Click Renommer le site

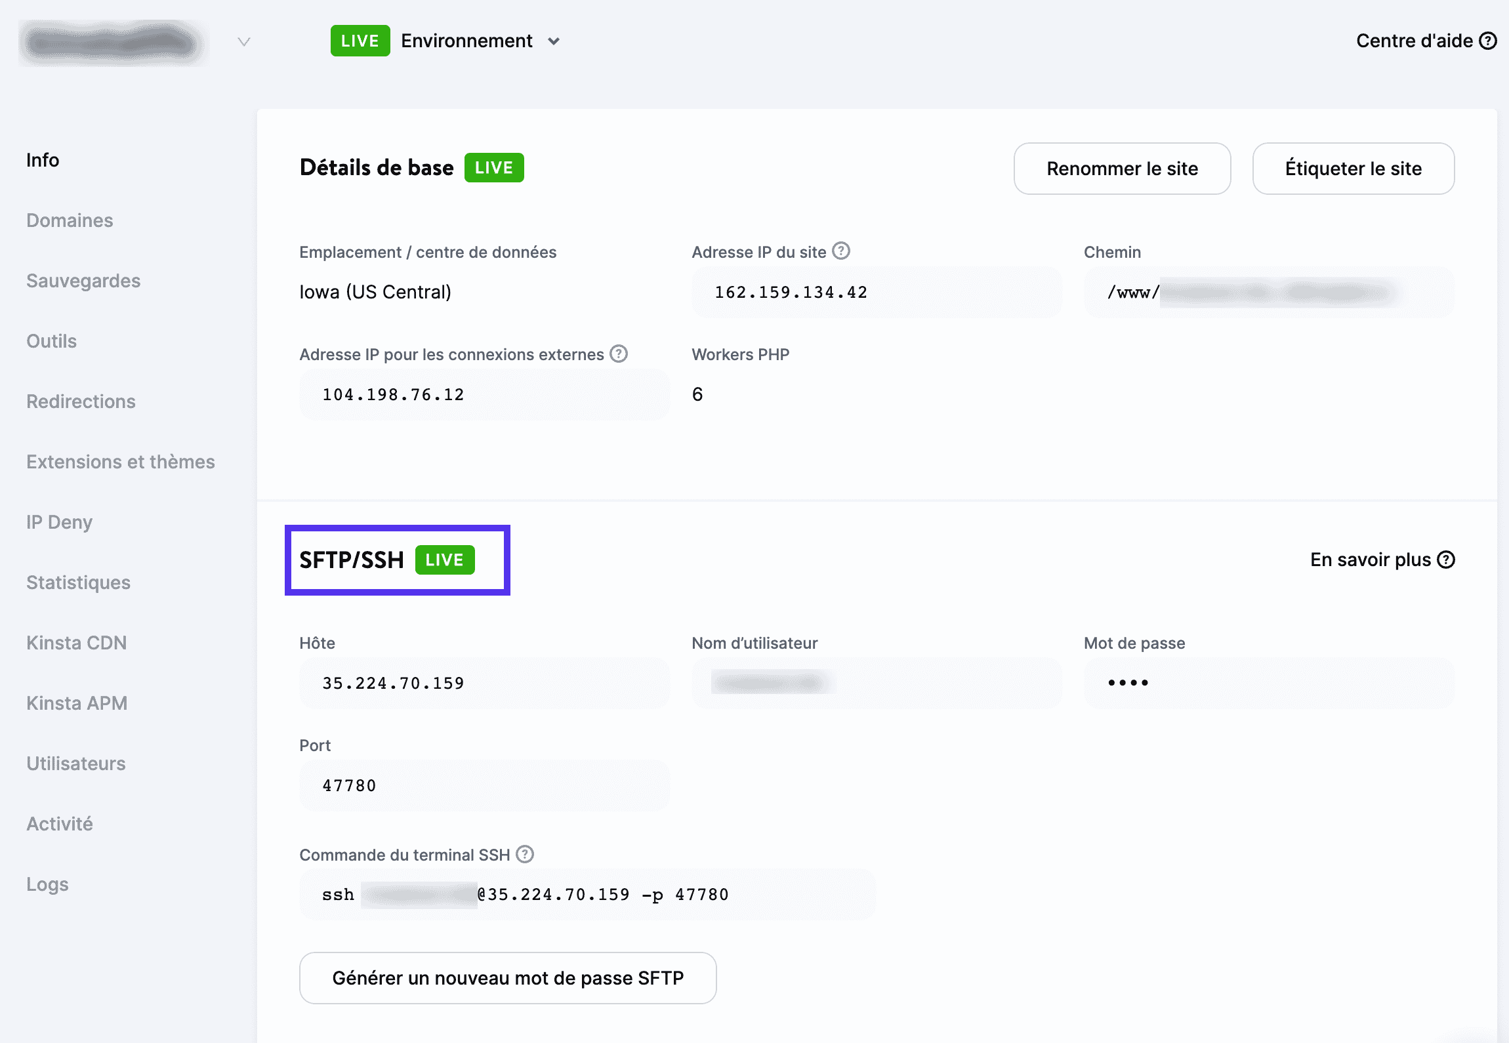(1122, 169)
